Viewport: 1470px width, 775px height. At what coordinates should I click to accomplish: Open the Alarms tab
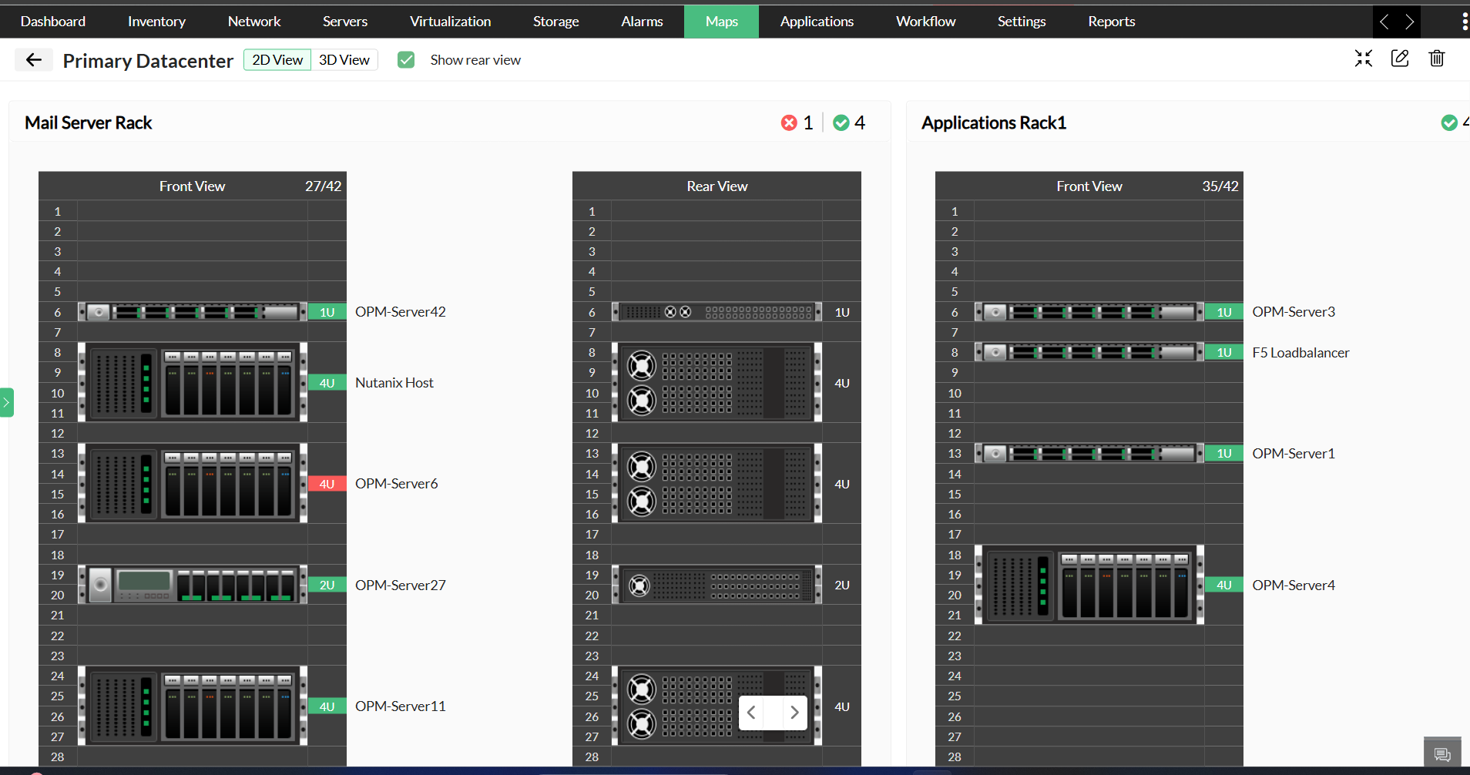coord(642,22)
